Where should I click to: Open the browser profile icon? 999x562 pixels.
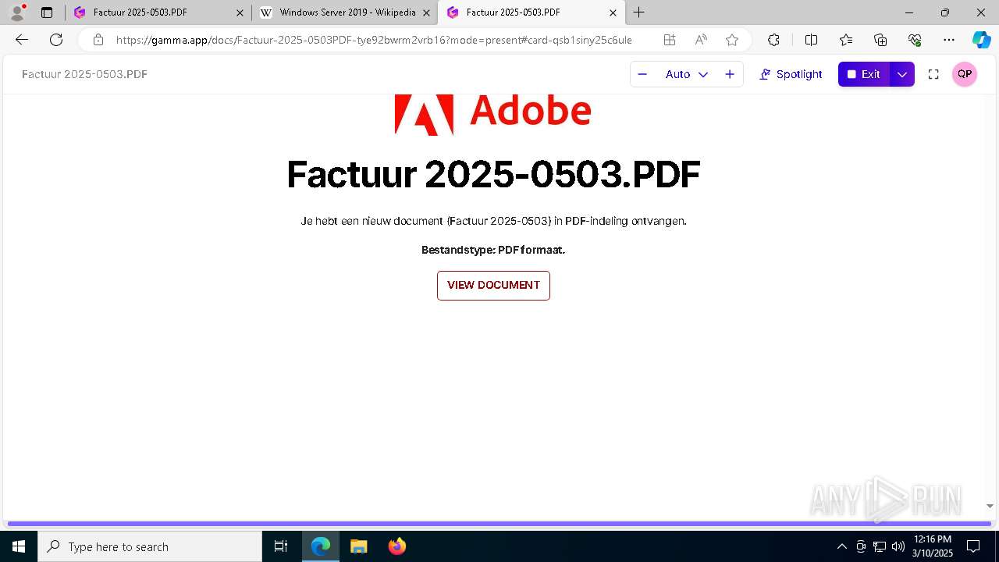(x=17, y=12)
